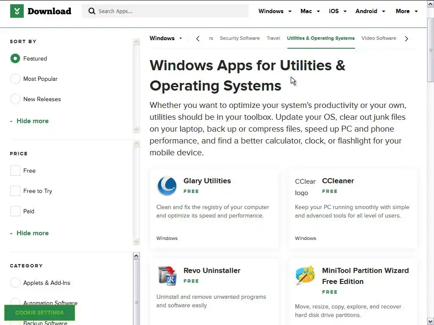
Task: Click the Category list scrollbar up arrow
Action: (136, 256)
